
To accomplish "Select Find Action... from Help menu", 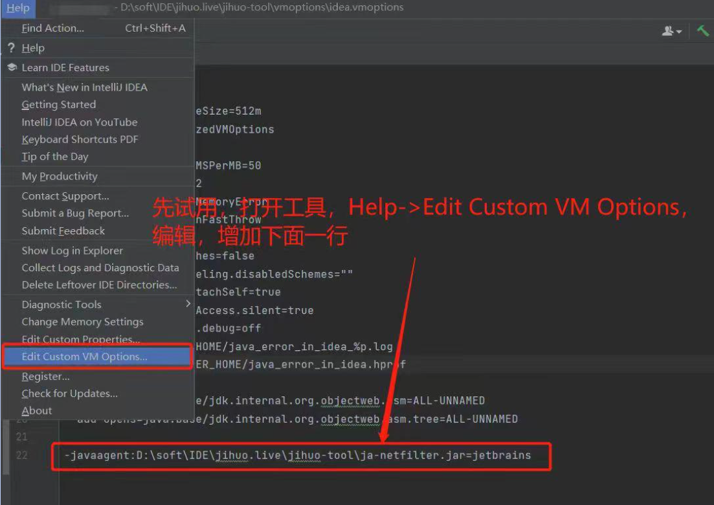I will [x=53, y=28].
